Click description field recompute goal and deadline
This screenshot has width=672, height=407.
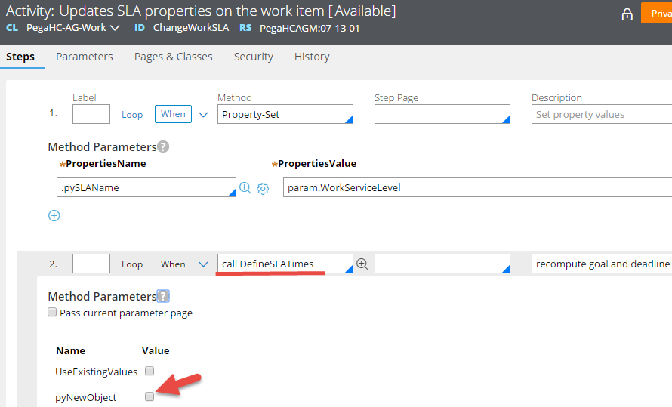(602, 264)
